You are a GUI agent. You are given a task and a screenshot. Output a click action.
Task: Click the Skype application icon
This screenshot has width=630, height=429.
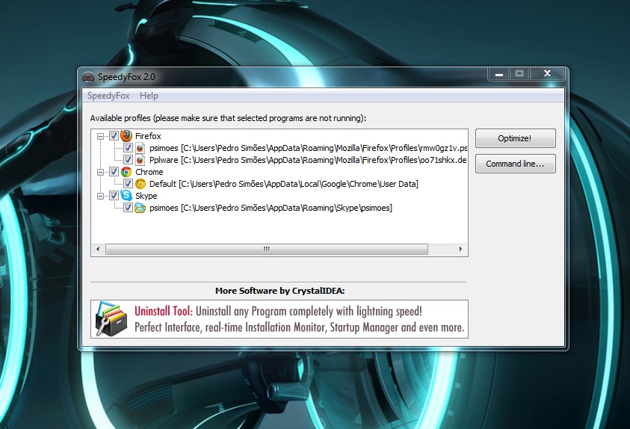[126, 196]
